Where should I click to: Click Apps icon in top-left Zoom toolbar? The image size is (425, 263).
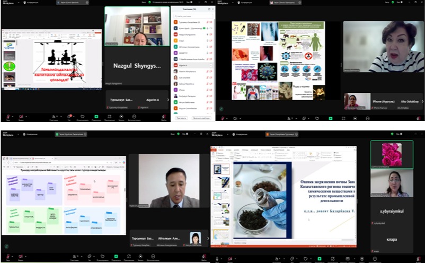pyautogui.click(x=109, y=116)
